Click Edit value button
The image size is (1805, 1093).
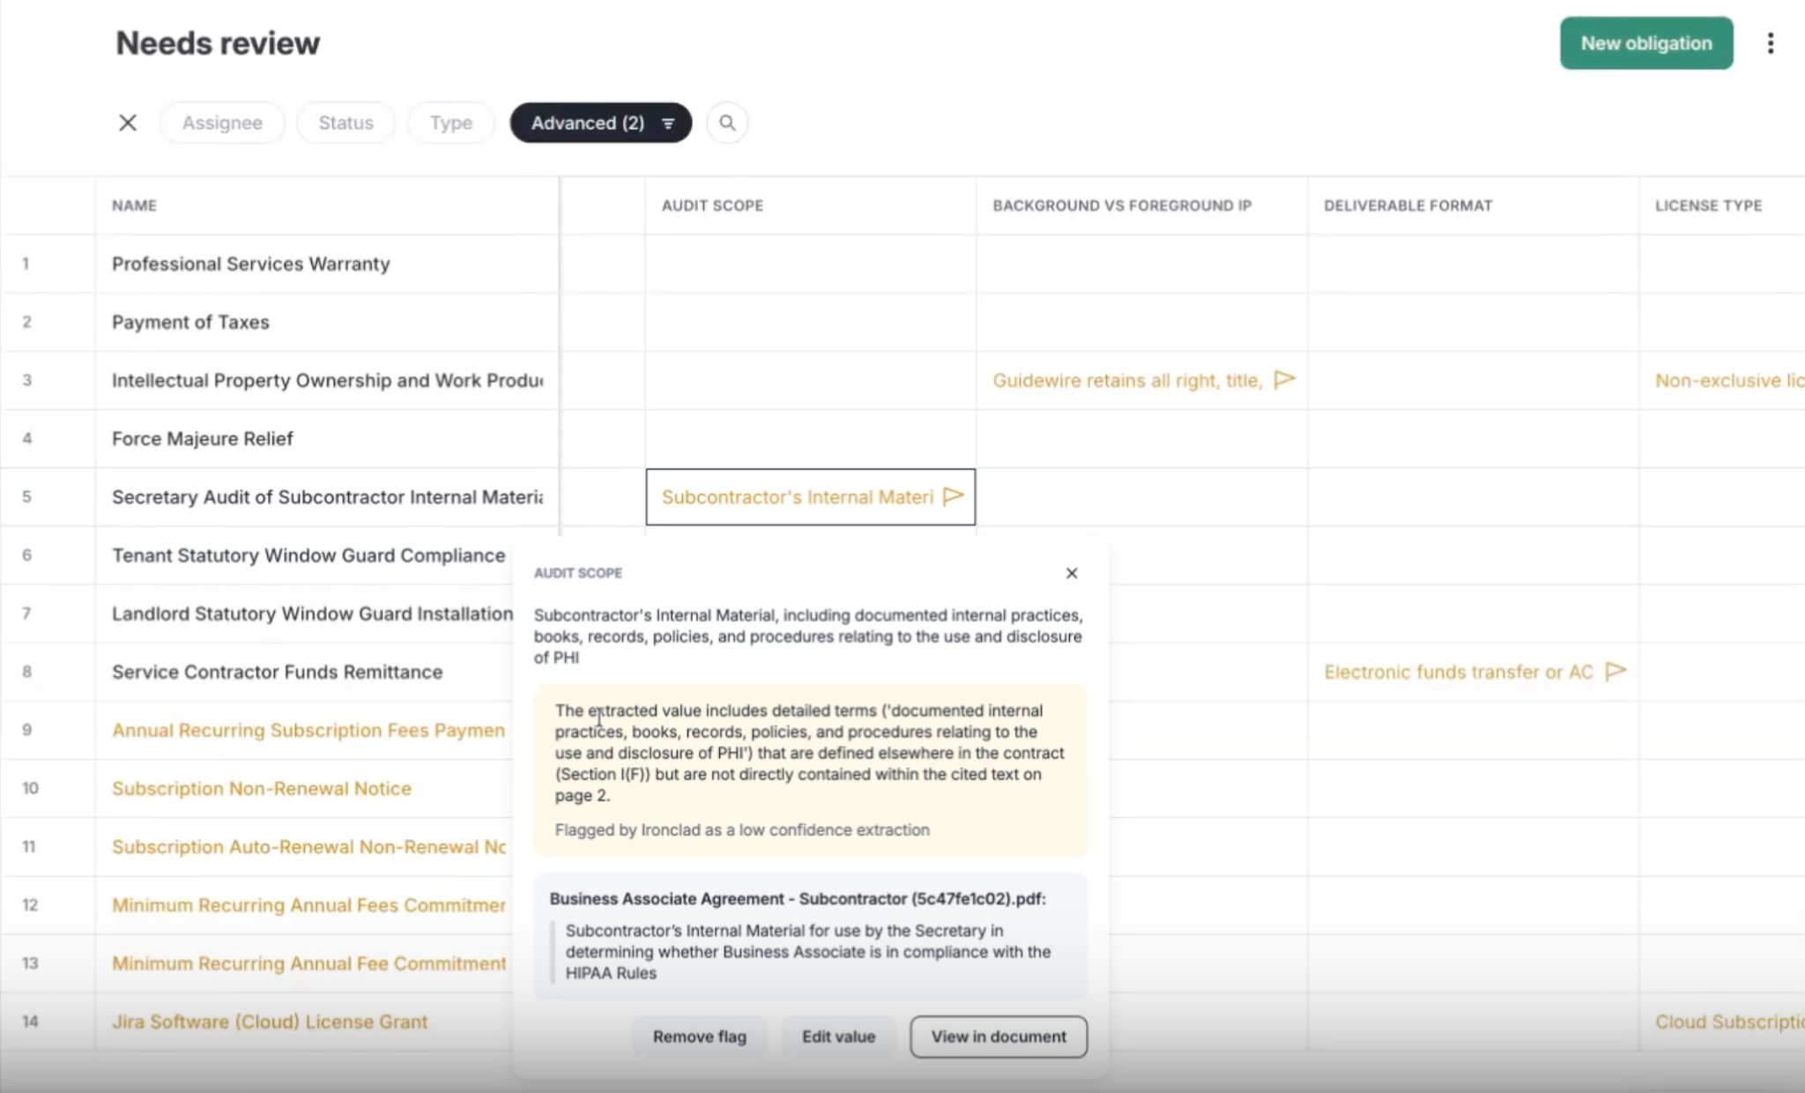(x=838, y=1037)
